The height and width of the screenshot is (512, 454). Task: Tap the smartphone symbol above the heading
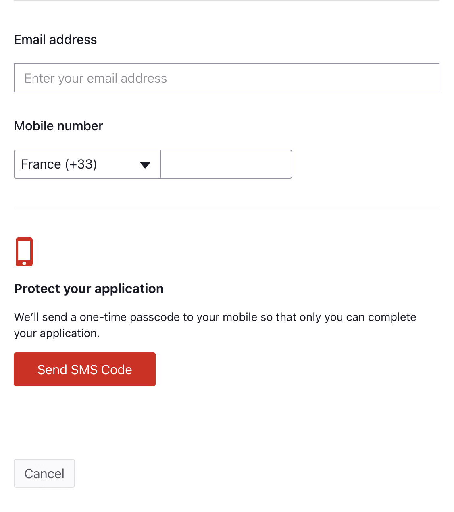(24, 252)
